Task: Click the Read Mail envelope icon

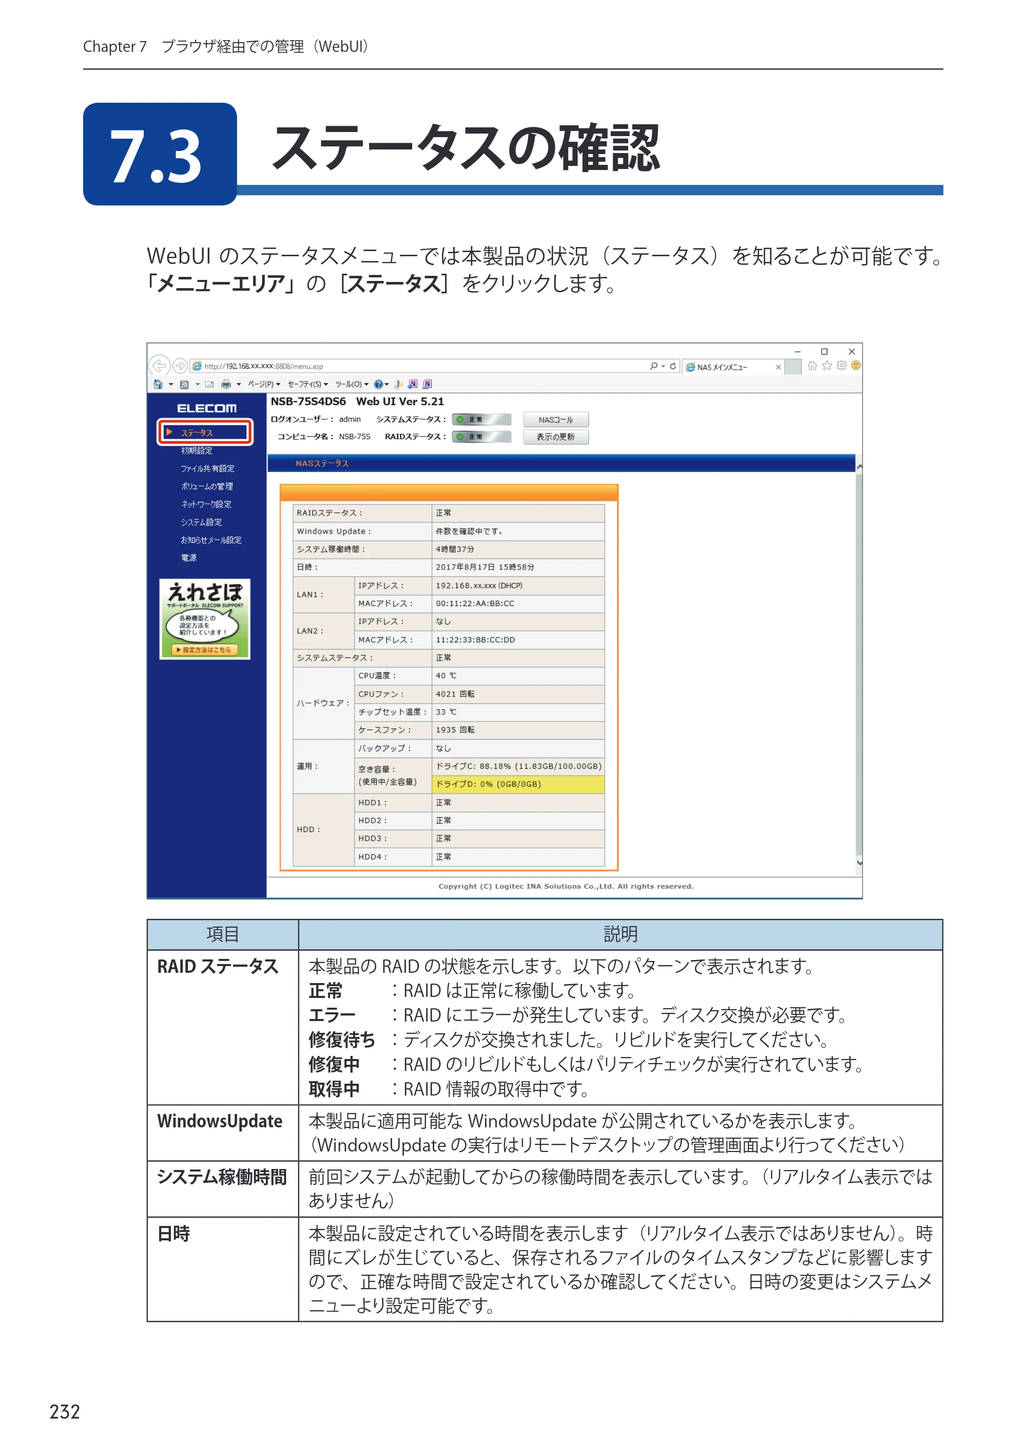Action: coord(209,384)
